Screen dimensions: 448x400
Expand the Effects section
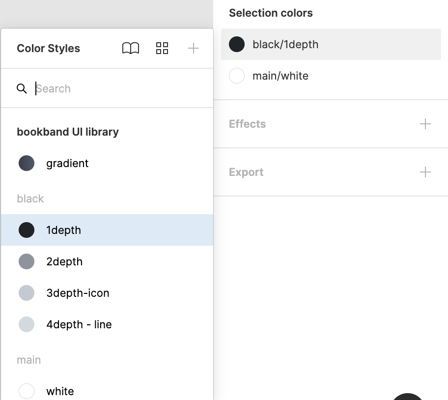[247, 124]
